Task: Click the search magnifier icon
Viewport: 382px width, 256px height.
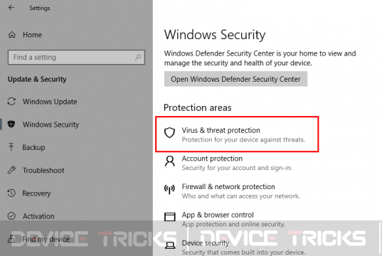Action: pos(138,57)
